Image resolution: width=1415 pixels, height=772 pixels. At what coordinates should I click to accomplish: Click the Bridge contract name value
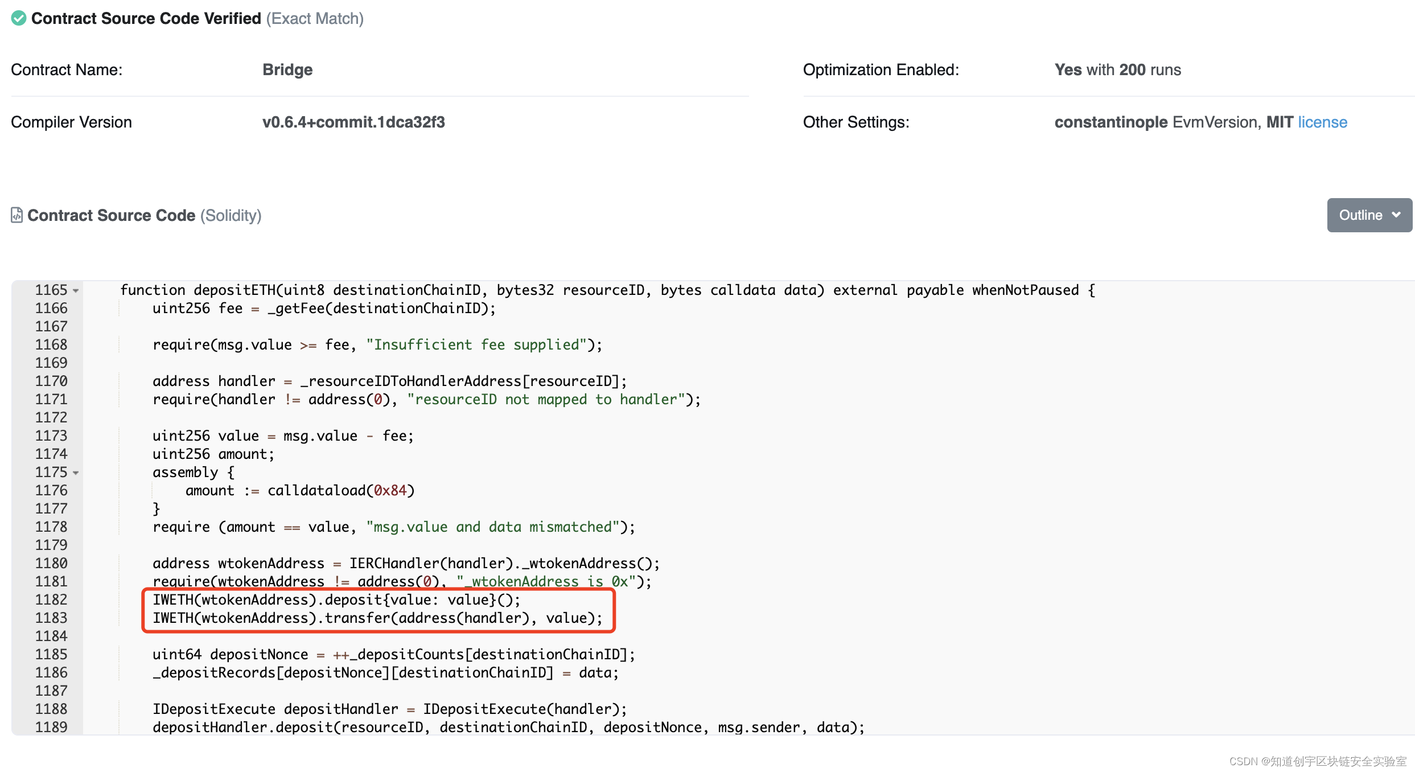point(287,69)
